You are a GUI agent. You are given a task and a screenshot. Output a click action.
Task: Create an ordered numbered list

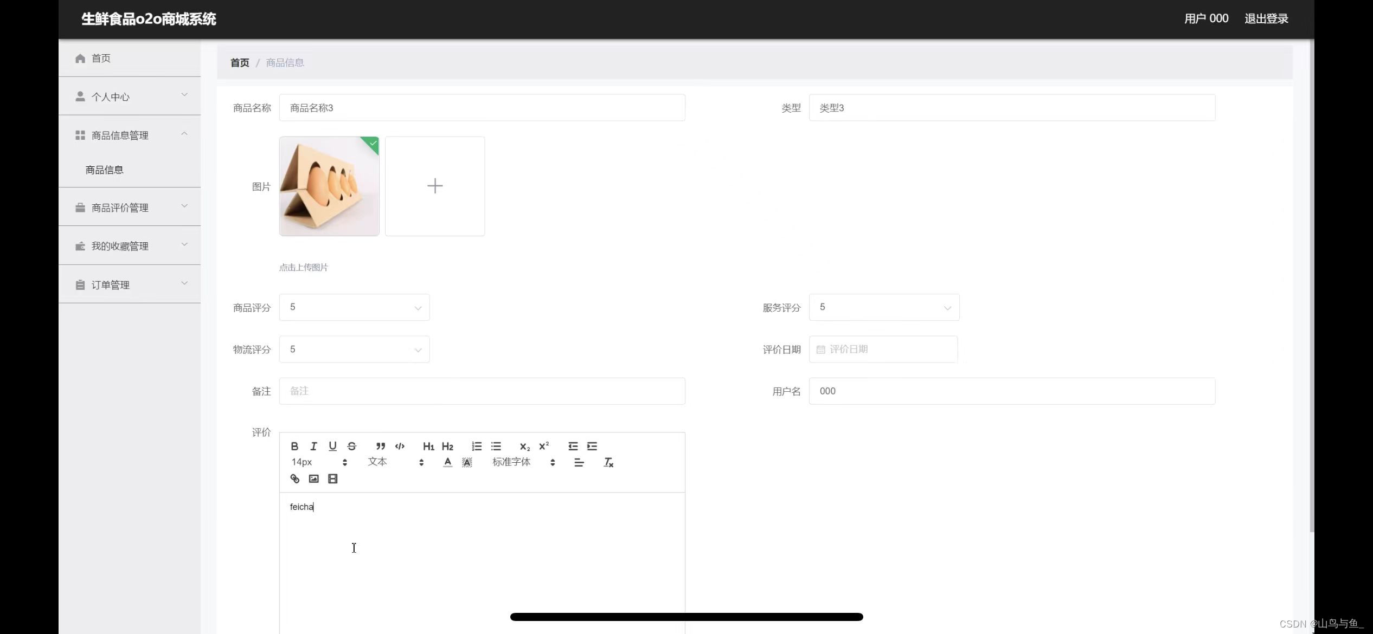pyautogui.click(x=477, y=446)
